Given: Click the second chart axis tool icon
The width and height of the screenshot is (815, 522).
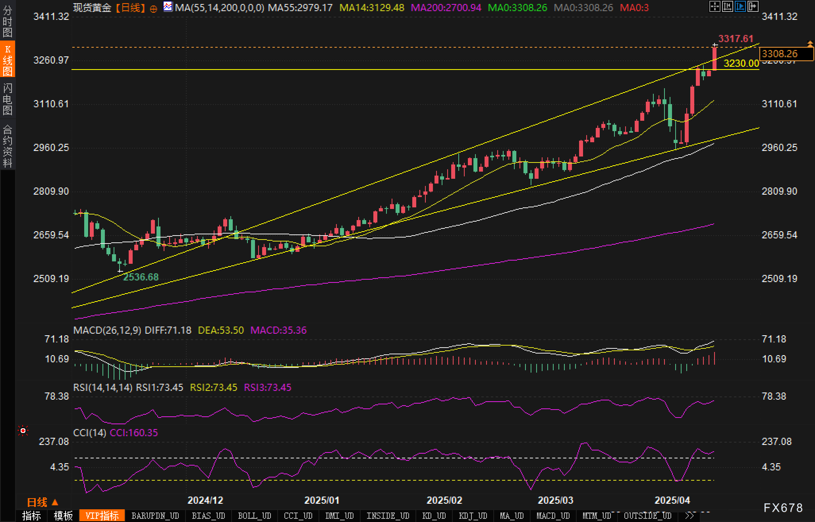Looking at the screenshot, I should [x=727, y=6].
